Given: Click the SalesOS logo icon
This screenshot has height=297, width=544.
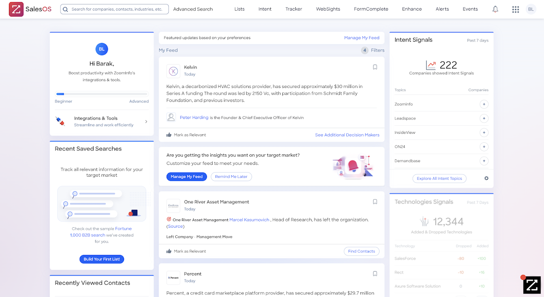Looking at the screenshot, I should tap(16, 9).
